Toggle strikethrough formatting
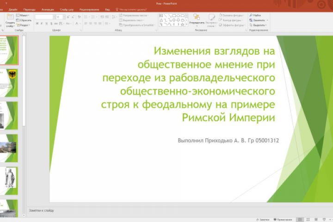Image resolution: width=333 pixels, height=222 pixels. 56,24
